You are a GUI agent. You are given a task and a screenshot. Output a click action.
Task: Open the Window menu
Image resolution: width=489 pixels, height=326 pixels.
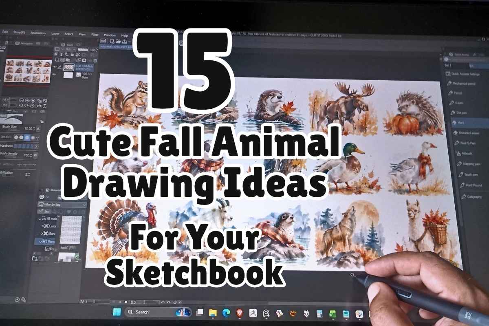[x=110, y=35]
